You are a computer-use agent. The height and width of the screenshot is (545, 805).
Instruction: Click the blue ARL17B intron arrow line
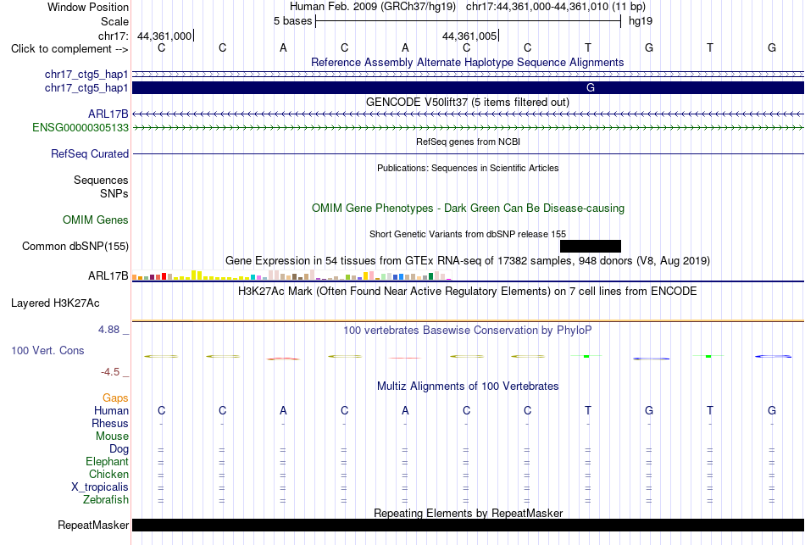click(468, 114)
